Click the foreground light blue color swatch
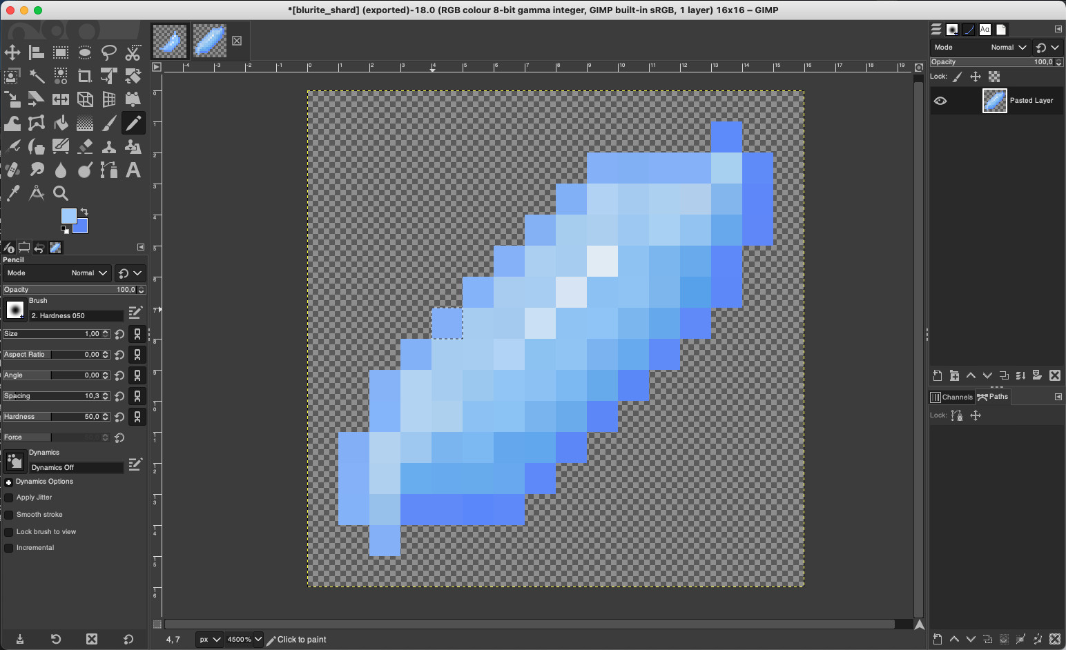The width and height of the screenshot is (1066, 650). click(68, 216)
